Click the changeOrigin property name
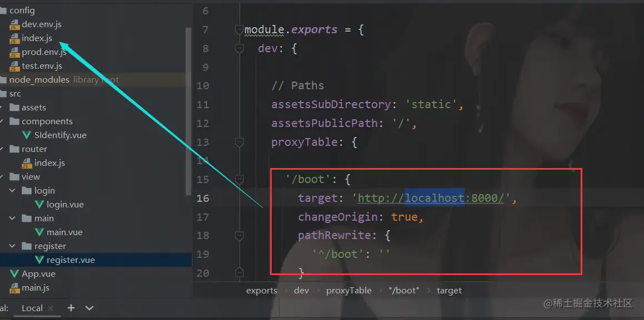The width and height of the screenshot is (644, 320). pyautogui.click(x=338, y=217)
